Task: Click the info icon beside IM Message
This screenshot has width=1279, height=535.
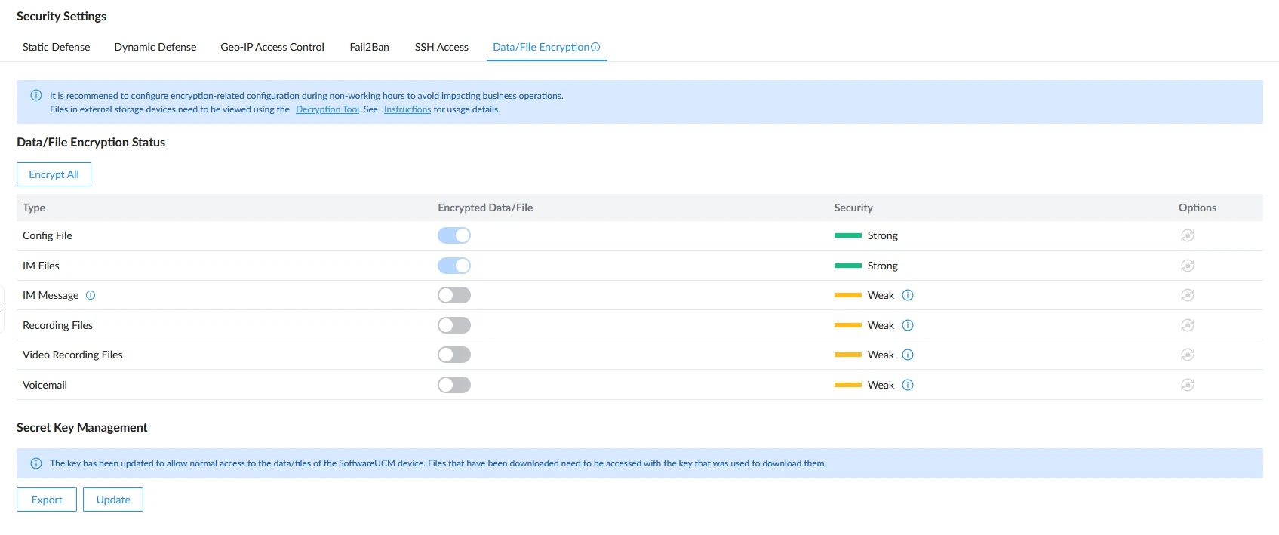Action: 91,295
